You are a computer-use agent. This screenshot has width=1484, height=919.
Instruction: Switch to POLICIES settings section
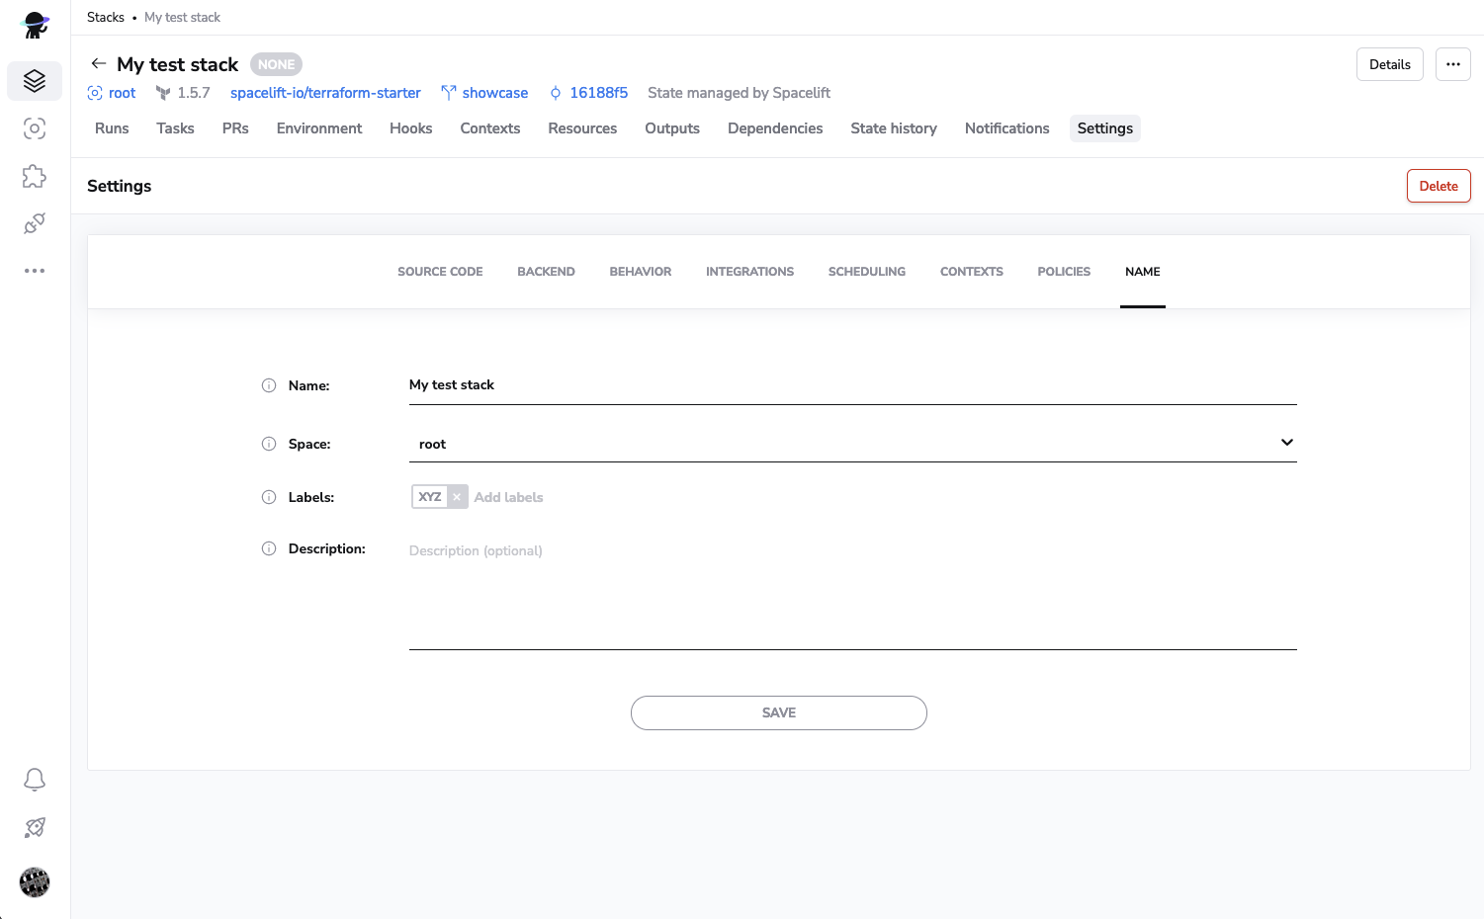1064,272
